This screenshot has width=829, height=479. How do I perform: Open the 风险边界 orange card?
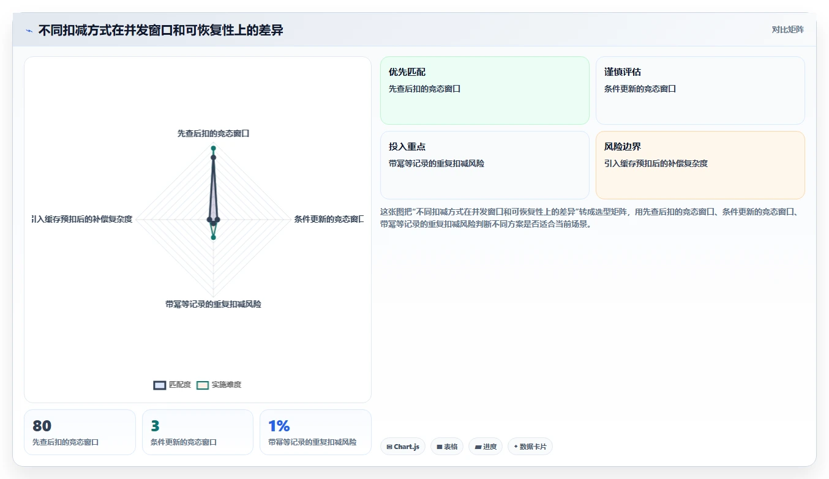tap(700, 165)
